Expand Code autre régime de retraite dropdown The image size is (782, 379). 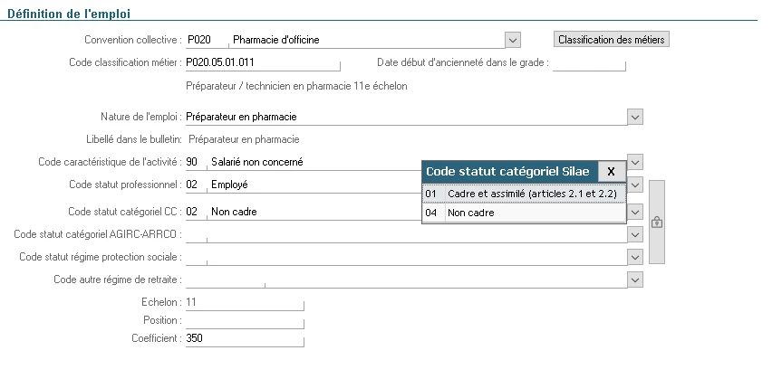(x=635, y=280)
